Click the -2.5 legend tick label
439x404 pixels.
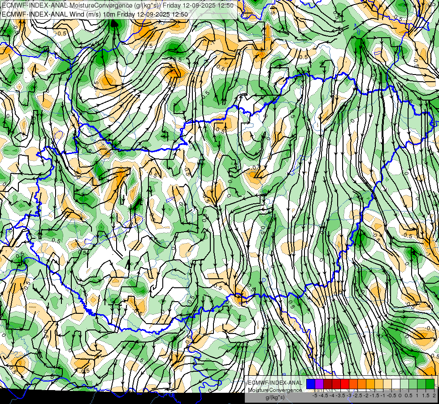357,395
